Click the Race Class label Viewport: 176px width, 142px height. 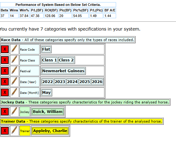coord(30,60)
